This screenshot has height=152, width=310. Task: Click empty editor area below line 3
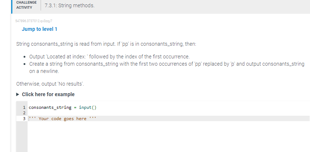click(169, 136)
